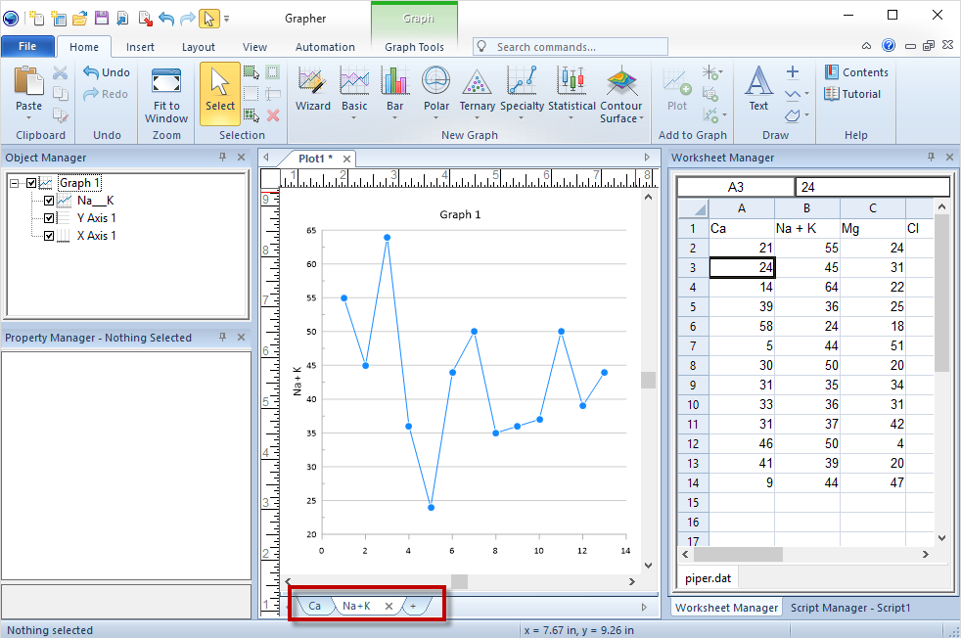This screenshot has width=961, height=638.
Task: Toggle the Graph 1 visibility checkbox
Action: point(32,183)
